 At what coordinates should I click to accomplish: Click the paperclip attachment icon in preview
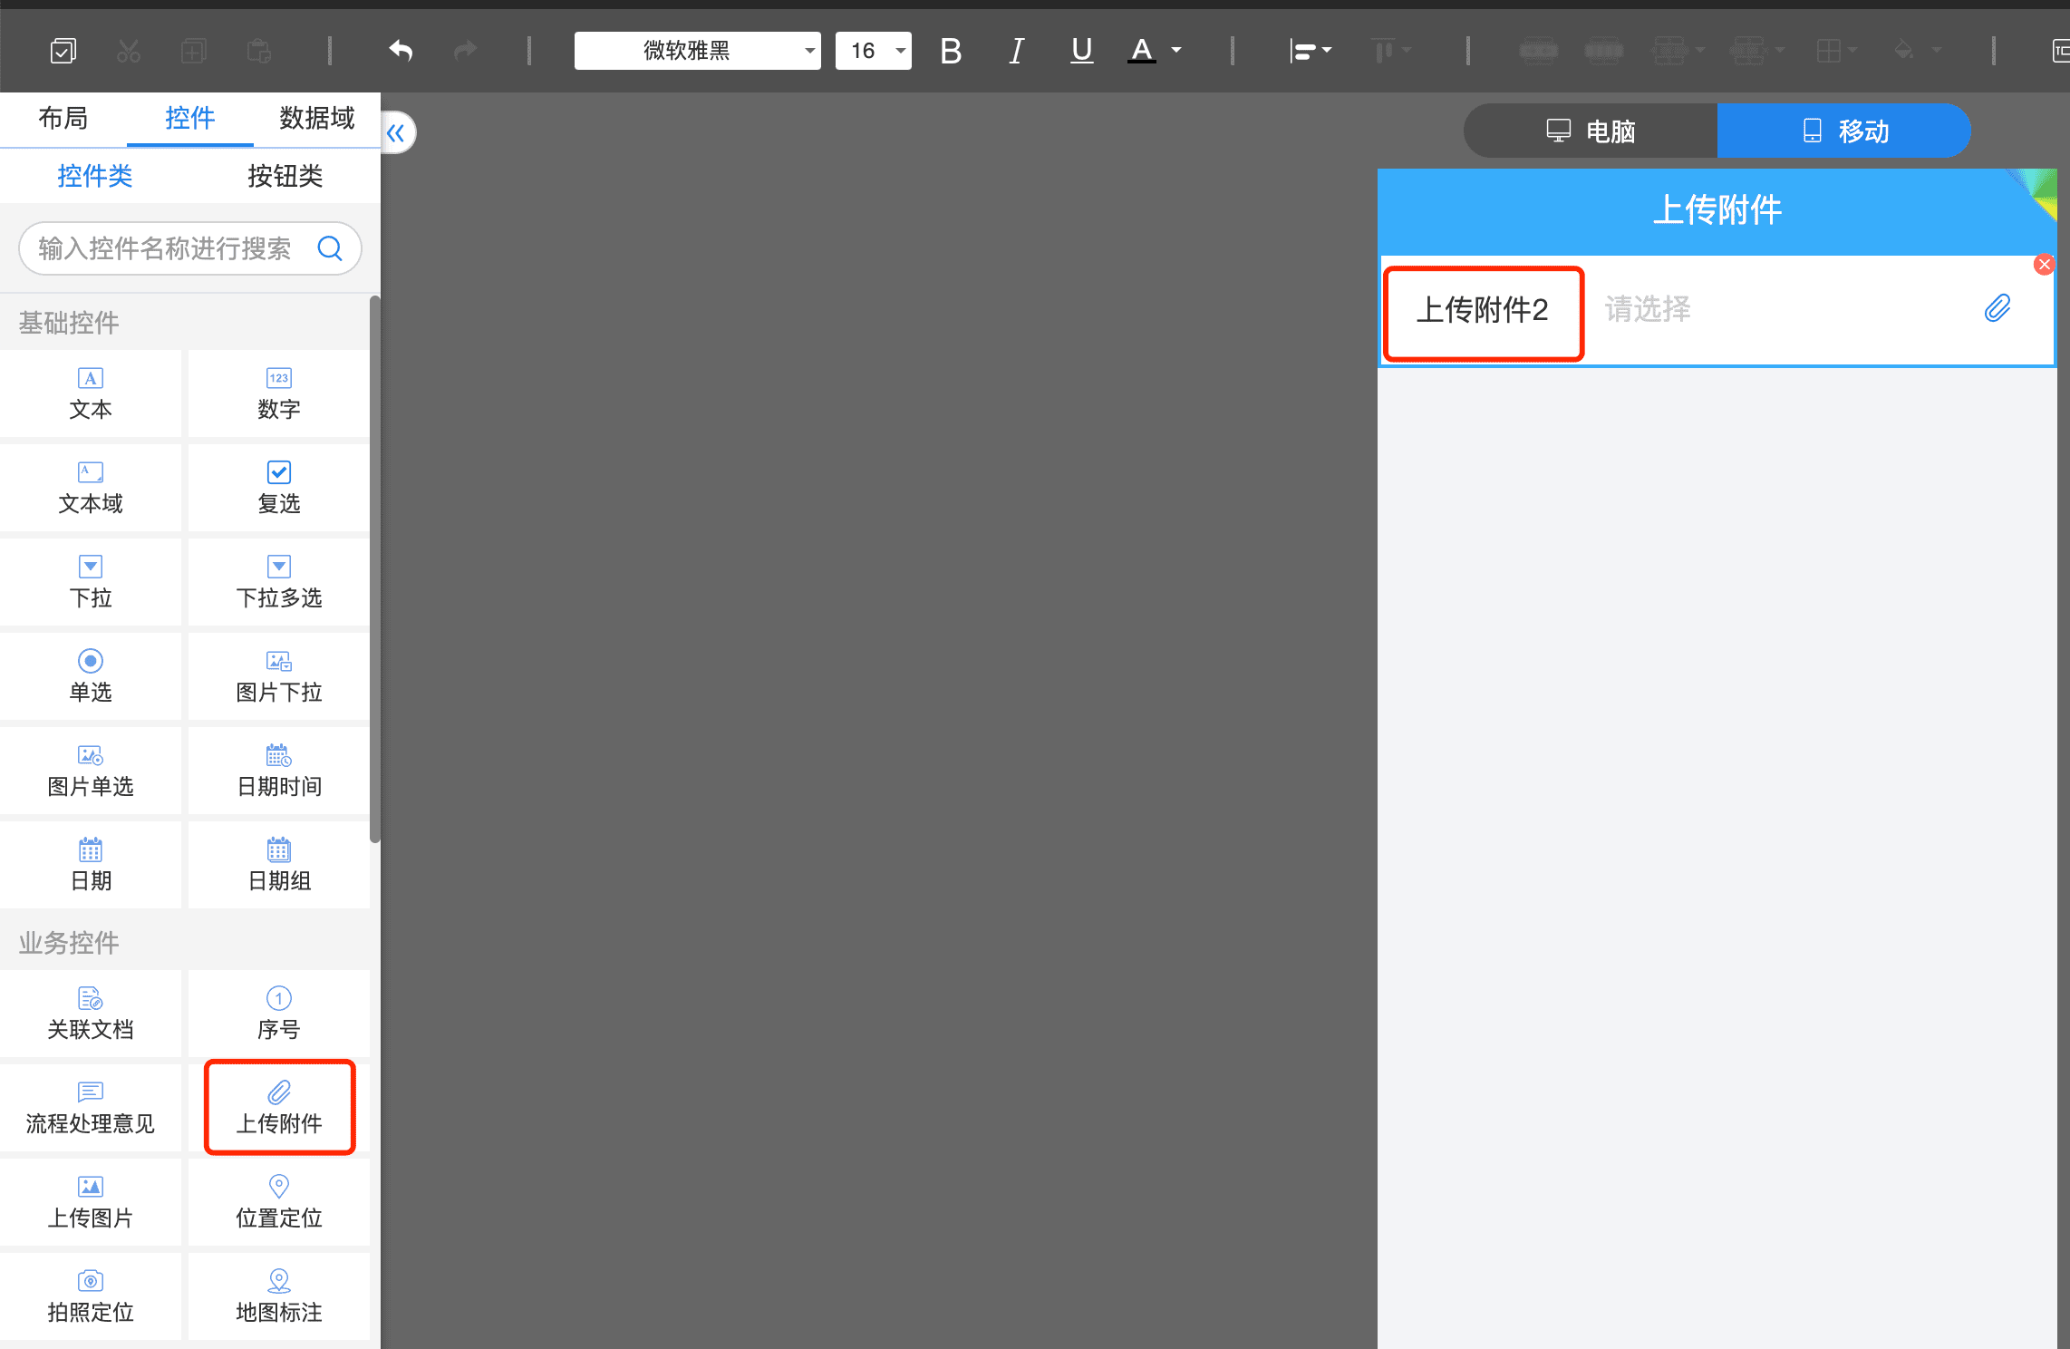1997,309
